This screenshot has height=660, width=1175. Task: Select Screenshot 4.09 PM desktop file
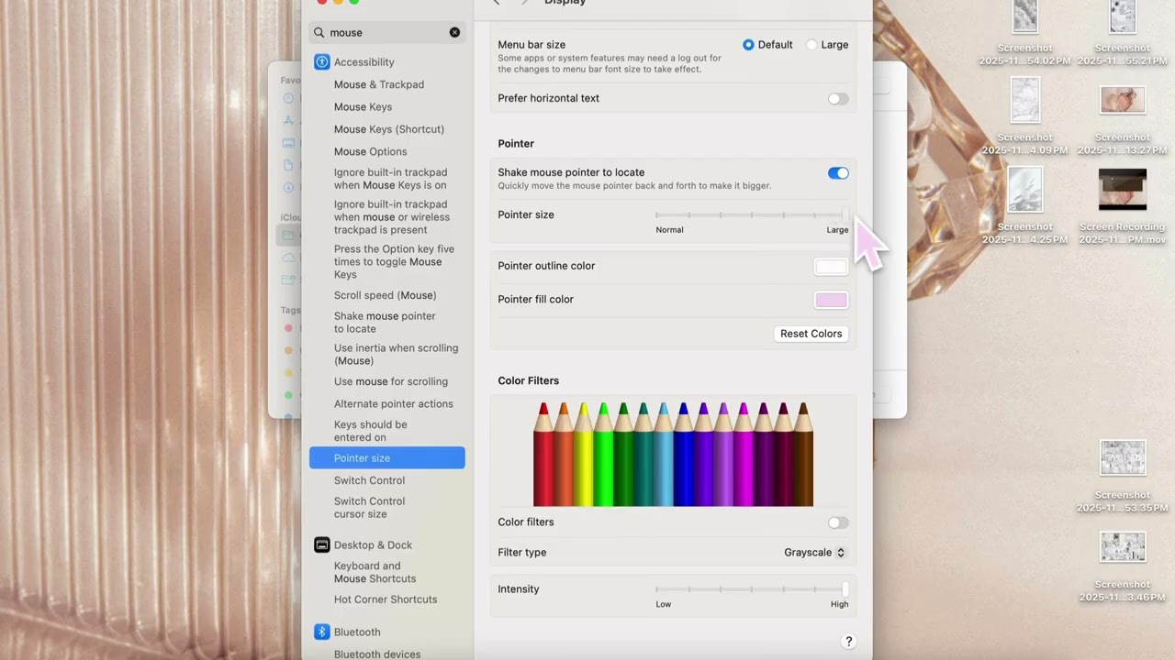click(x=1024, y=116)
